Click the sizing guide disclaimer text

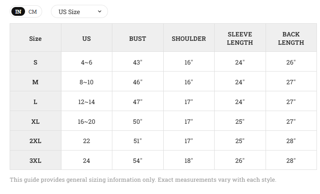coord(143,180)
